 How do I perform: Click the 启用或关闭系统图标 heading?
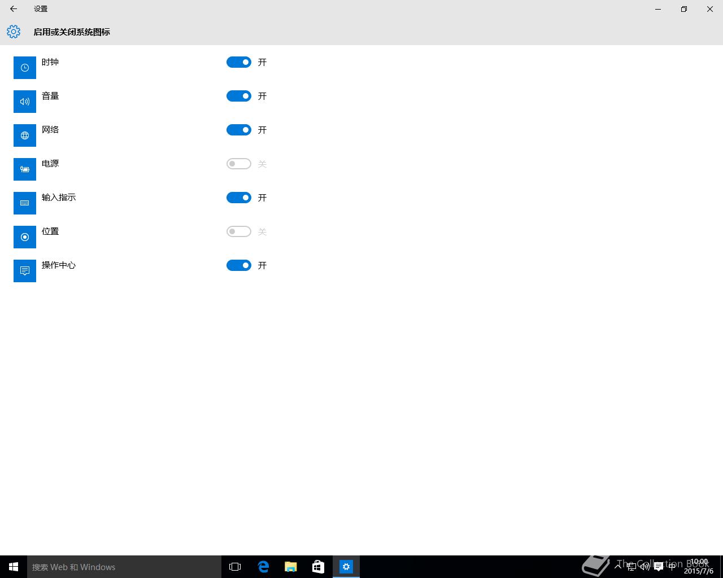[x=72, y=32]
